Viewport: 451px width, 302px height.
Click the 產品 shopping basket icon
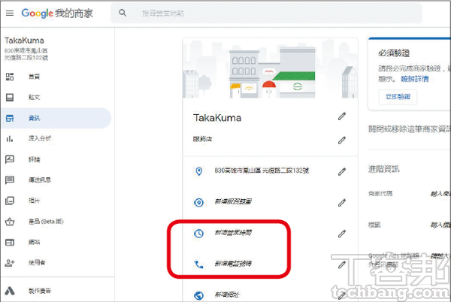[x=10, y=222]
